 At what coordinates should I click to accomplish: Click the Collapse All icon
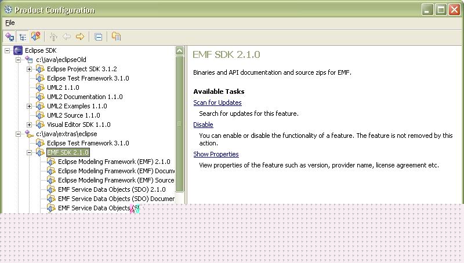click(98, 36)
